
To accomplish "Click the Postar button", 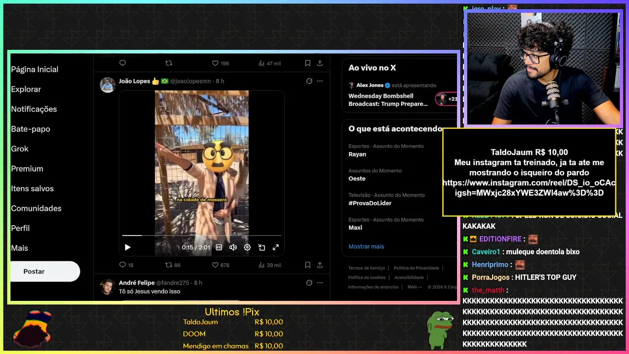I will (45, 271).
